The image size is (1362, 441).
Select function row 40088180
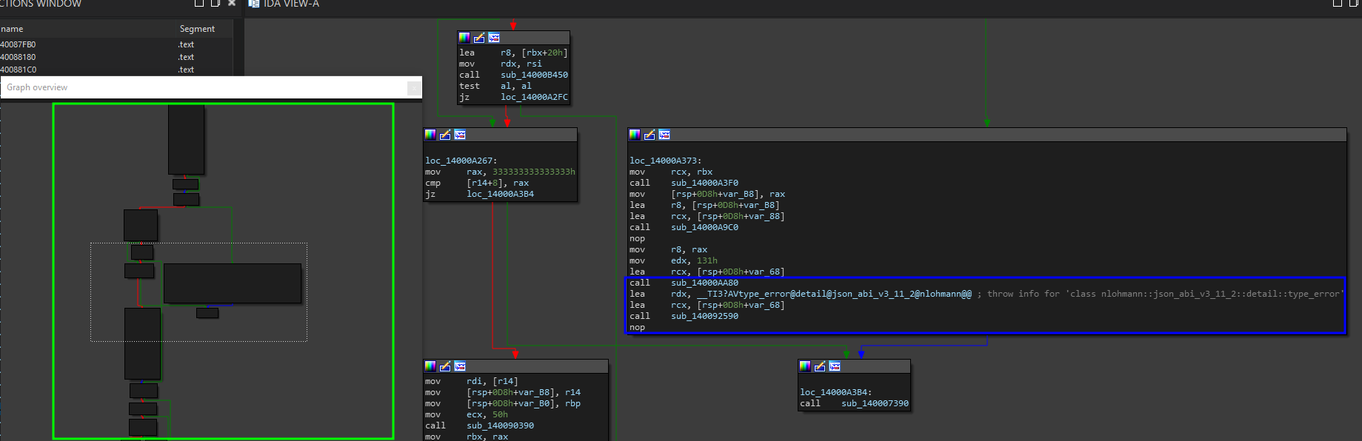click(x=19, y=57)
